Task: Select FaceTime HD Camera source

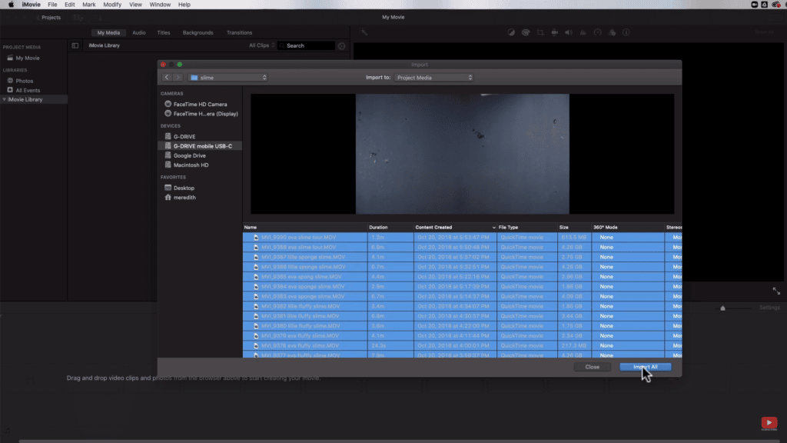Action: coord(200,104)
